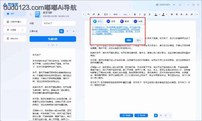Expand the font color dropdown arrow
Viewport: 202px width, 121px height.
[x=160, y=14]
